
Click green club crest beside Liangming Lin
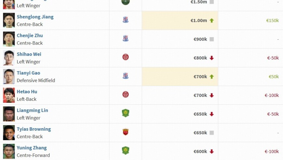[x=126, y=113]
